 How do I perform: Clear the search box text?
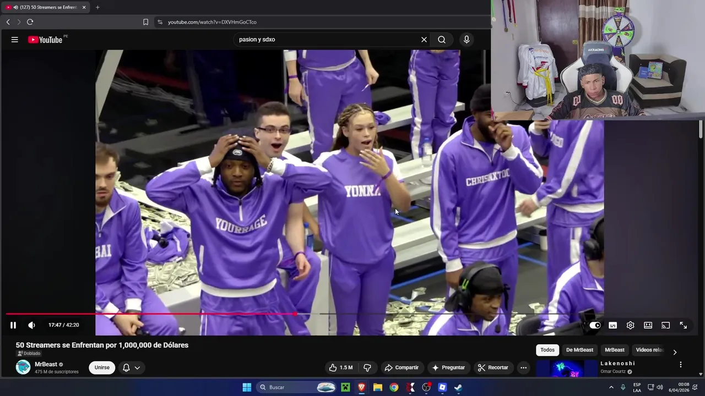(x=424, y=40)
